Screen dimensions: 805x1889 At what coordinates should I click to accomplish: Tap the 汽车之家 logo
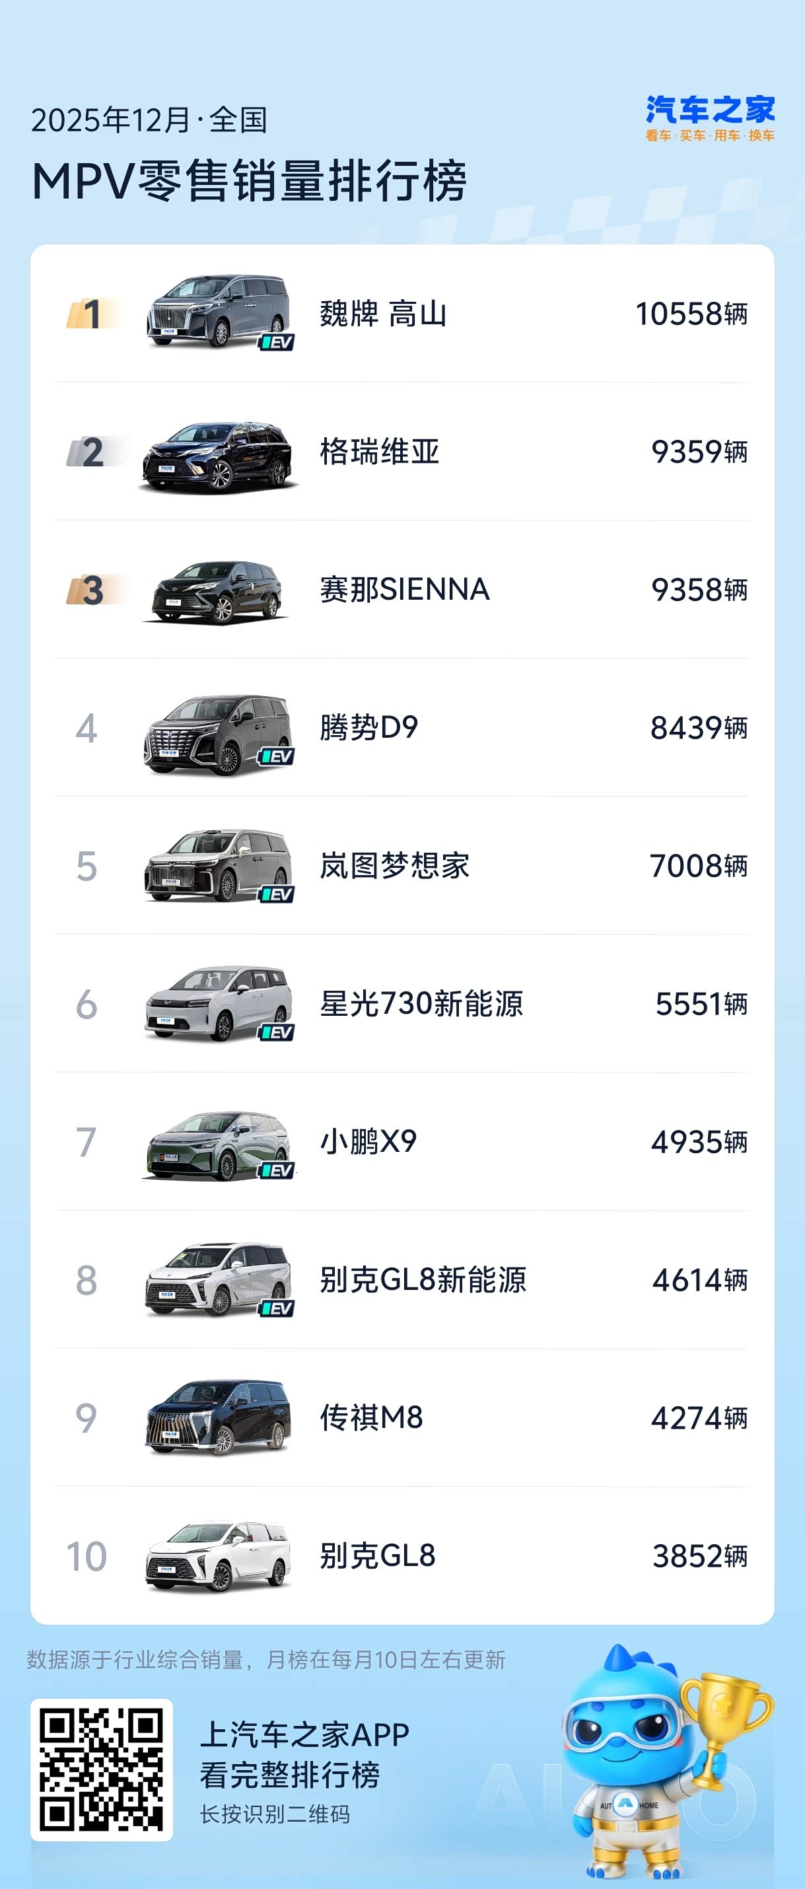[710, 118]
